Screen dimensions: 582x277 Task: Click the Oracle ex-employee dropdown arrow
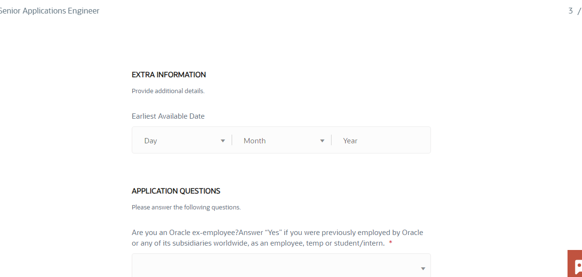(423, 269)
